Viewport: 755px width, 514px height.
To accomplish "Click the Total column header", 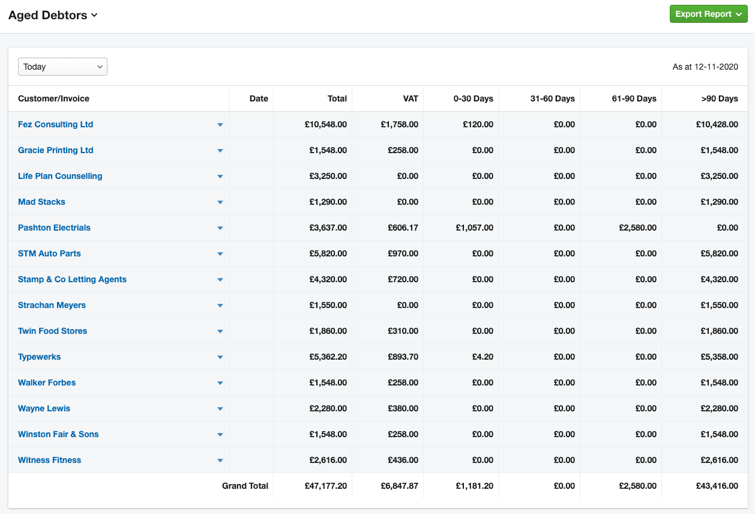I will [338, 98].
